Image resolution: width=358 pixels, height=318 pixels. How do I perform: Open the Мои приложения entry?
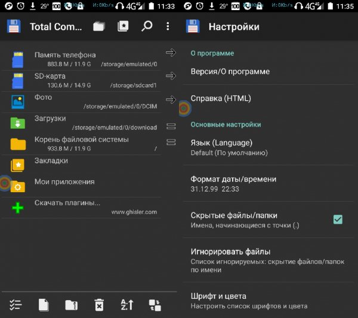[82, 186]
